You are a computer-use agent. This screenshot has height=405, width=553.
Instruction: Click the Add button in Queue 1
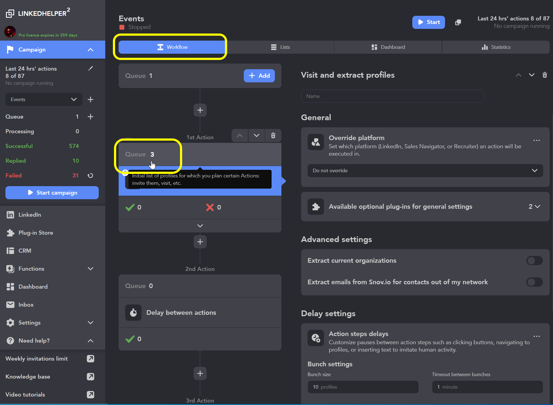(x=259, y=75)
